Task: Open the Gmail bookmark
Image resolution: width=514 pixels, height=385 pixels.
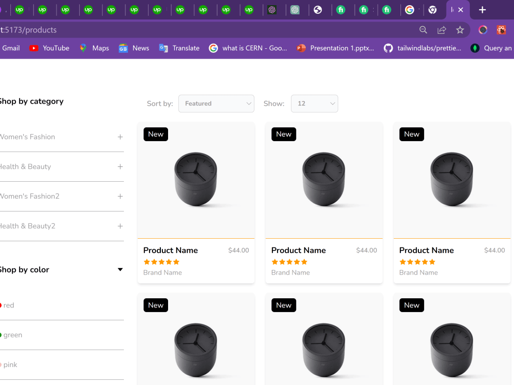Action: (11, 48)
